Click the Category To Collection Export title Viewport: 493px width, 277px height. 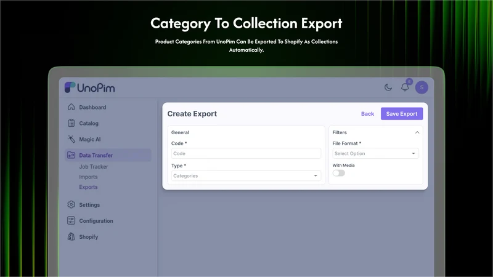point(246,23)
